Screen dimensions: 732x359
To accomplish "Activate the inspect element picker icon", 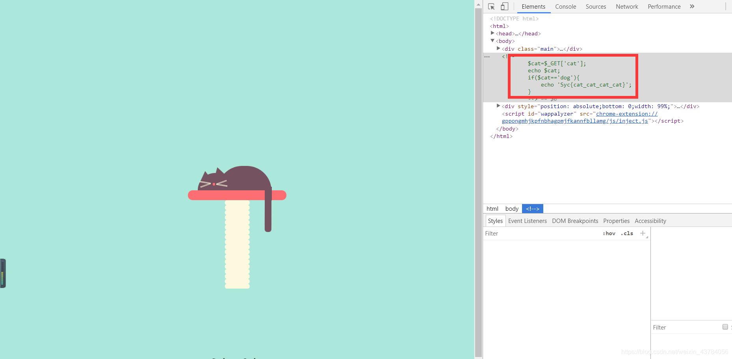I will (491, 7).
